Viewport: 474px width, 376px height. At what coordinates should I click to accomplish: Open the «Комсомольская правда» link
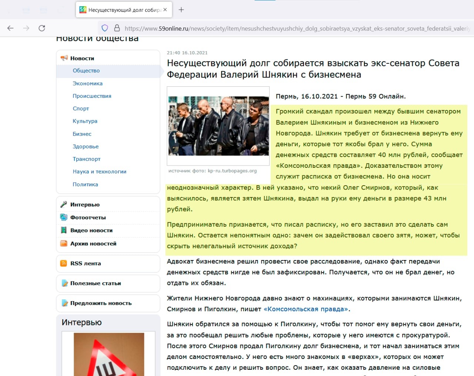point(306,309)
